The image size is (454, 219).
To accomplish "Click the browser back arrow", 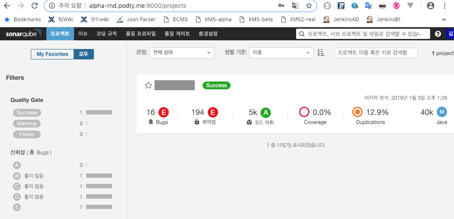I will tap(7, 6).
